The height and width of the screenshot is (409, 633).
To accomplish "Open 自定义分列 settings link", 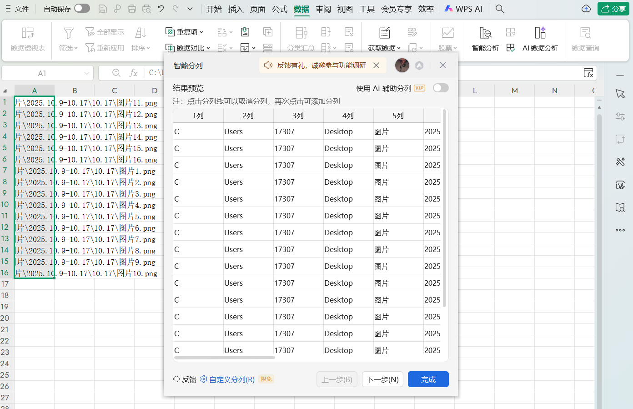I will [231, 379].
